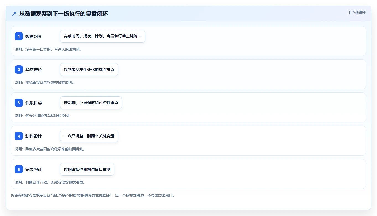Select the 按影响、证据强度和可控性排序 box
This screenshot has width=377, height=216.
coord(91,103)
